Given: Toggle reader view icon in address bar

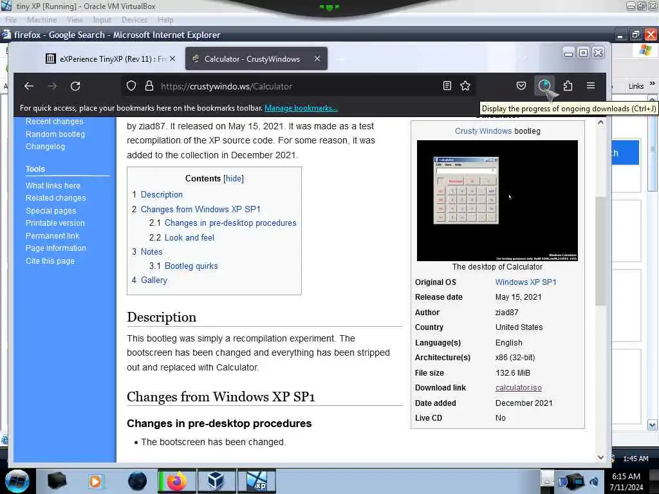Looking at the screenshot, I should point(447,86).
